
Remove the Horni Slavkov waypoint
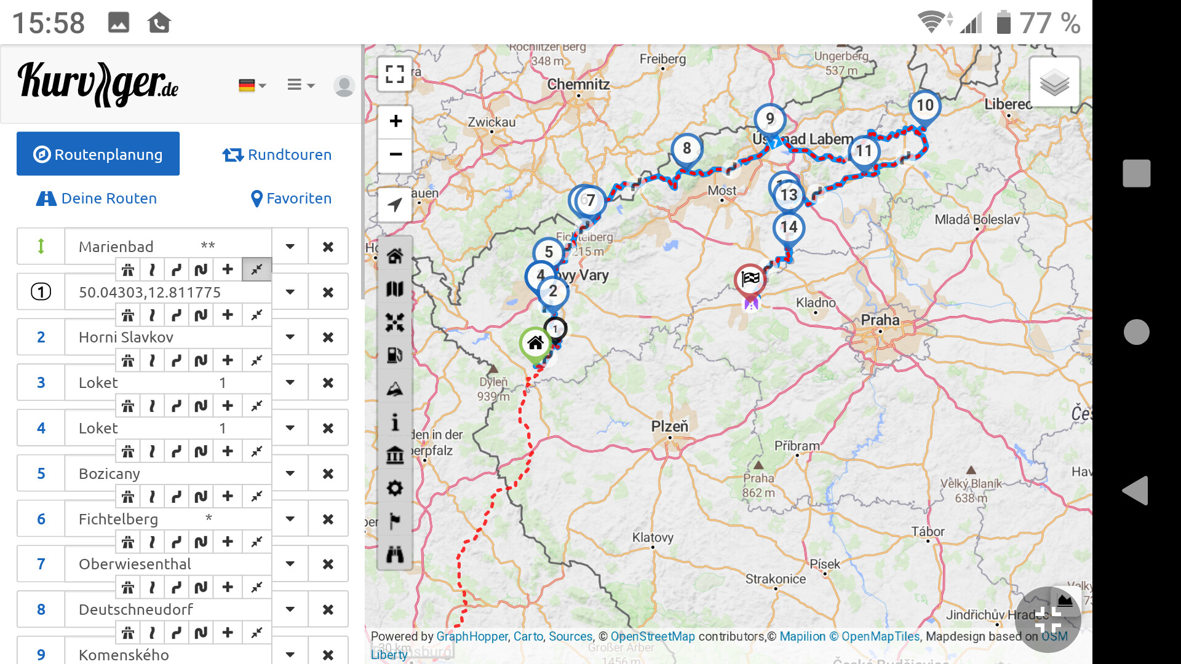click(328, 337)
